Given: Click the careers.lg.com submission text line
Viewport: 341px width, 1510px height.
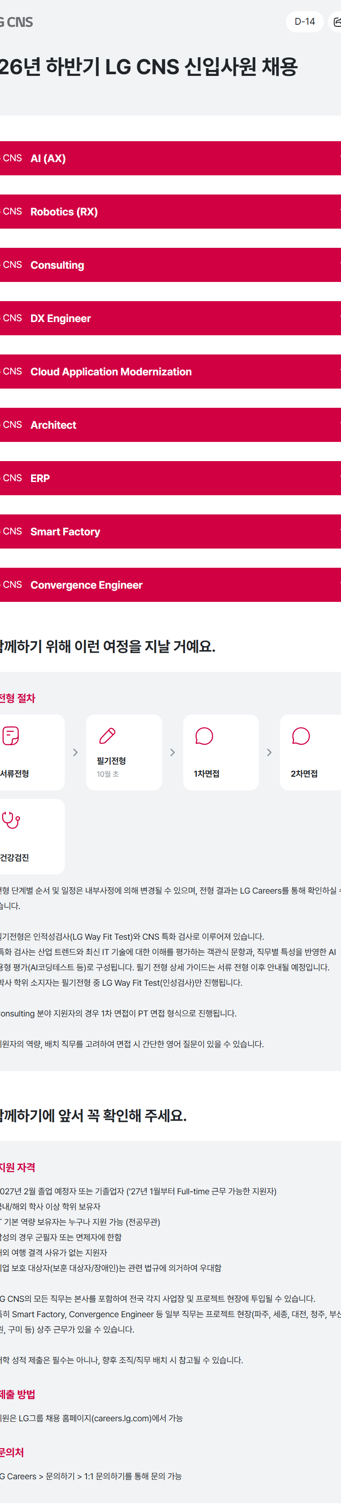Looking at the screenshot, I should (x=91, y=1418).
